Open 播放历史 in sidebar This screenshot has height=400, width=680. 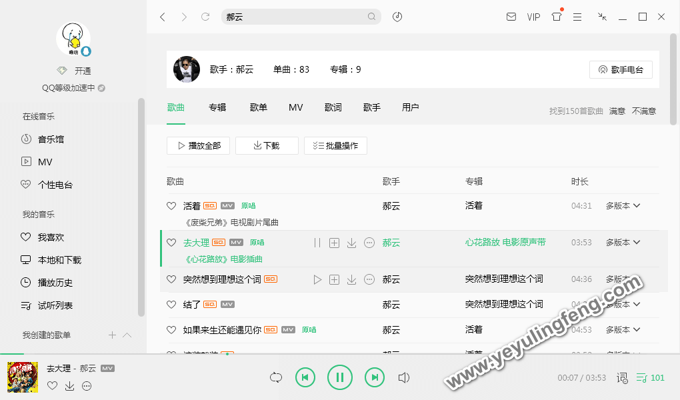[x=55, y=283]
